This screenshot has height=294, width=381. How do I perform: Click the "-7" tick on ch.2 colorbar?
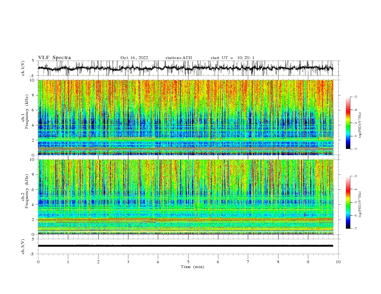tap(355, 229)
